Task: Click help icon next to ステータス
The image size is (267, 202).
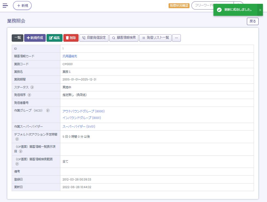Action: (32, 88)
